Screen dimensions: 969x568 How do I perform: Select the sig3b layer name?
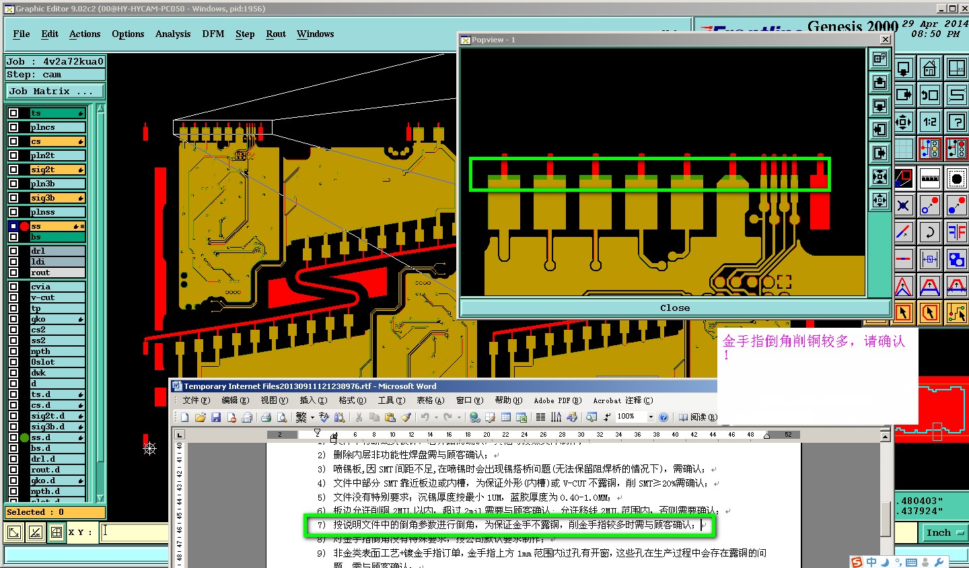click(57, 198)
